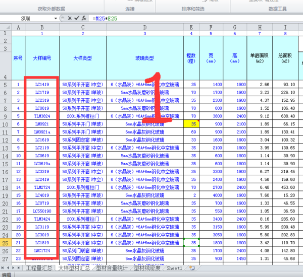This screenshot has height=277, width=303.
Task: Click total area cell 638.40
Action: tap(285, 116)
